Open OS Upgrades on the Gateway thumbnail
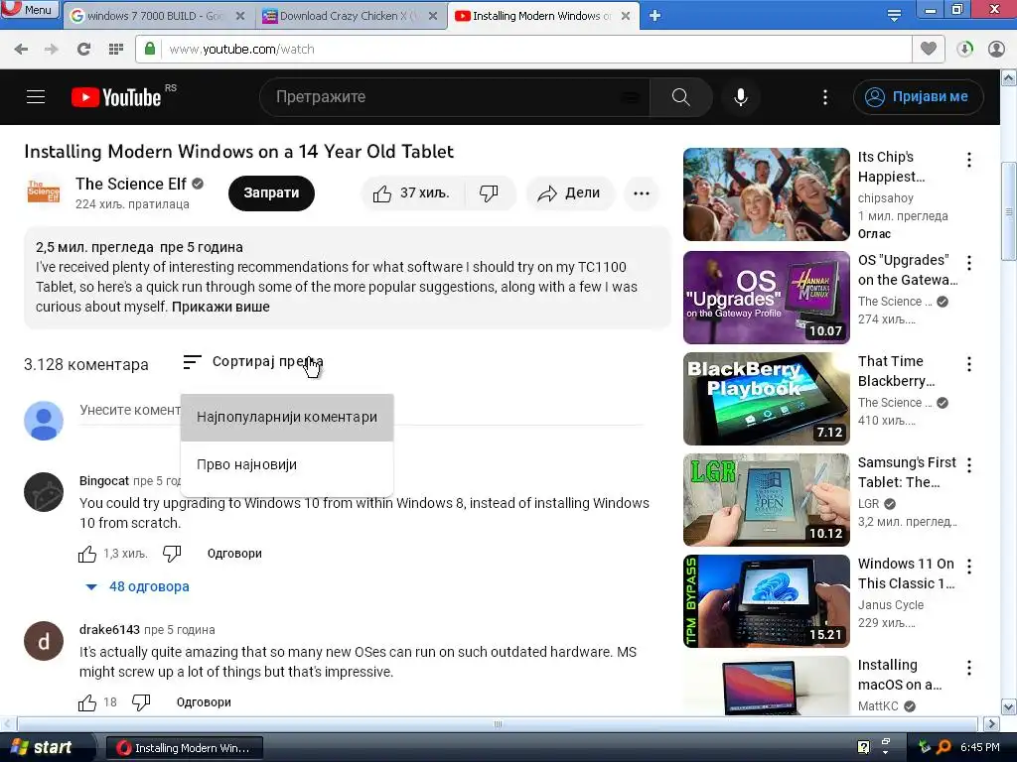The image size is (1017, 762). [766, 298]
